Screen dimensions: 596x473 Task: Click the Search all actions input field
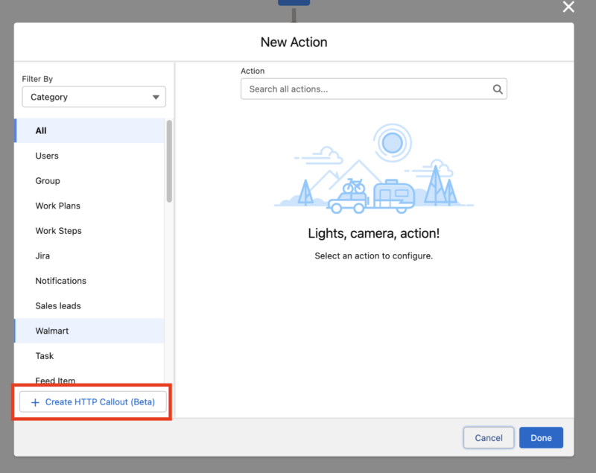pos(365,89)
